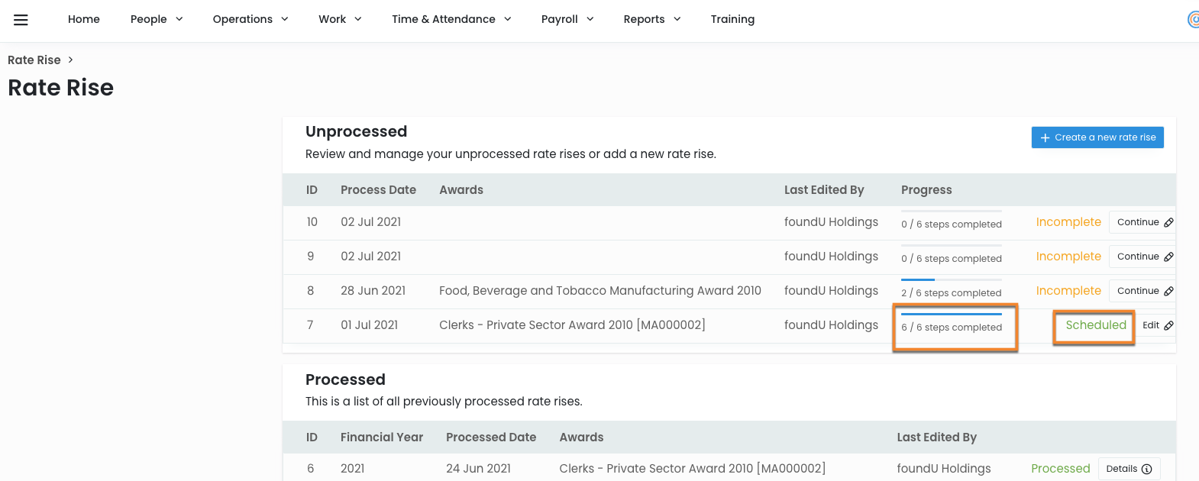Image resolution: width=1199 pixels, height=481 pixels.
Task: Go to the Home menu item
Action: (84, 19)
